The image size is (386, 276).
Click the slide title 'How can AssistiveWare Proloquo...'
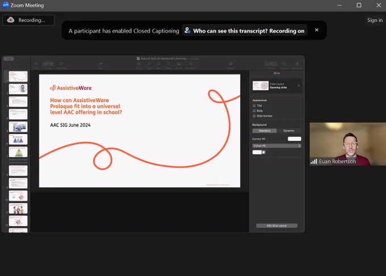(x=86, y=106)
